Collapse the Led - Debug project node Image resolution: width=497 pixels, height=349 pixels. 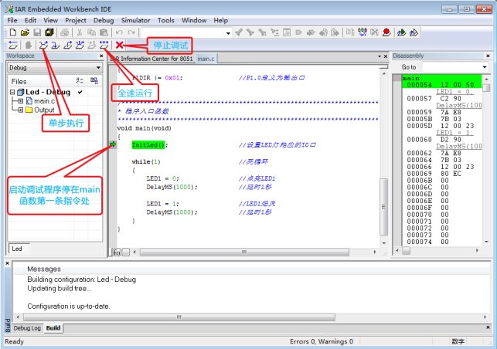(x=12, y=92)
